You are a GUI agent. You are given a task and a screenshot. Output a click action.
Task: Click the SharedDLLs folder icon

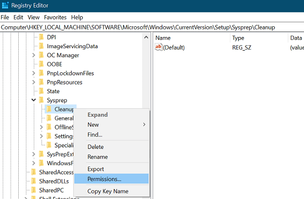(x=33, y=181)
